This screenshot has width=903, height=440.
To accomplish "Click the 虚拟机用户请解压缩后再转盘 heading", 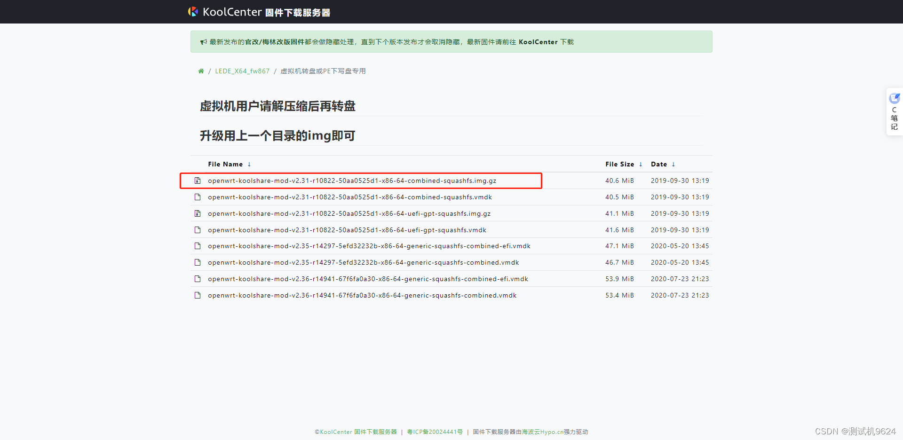I will (x=277, y=106).
